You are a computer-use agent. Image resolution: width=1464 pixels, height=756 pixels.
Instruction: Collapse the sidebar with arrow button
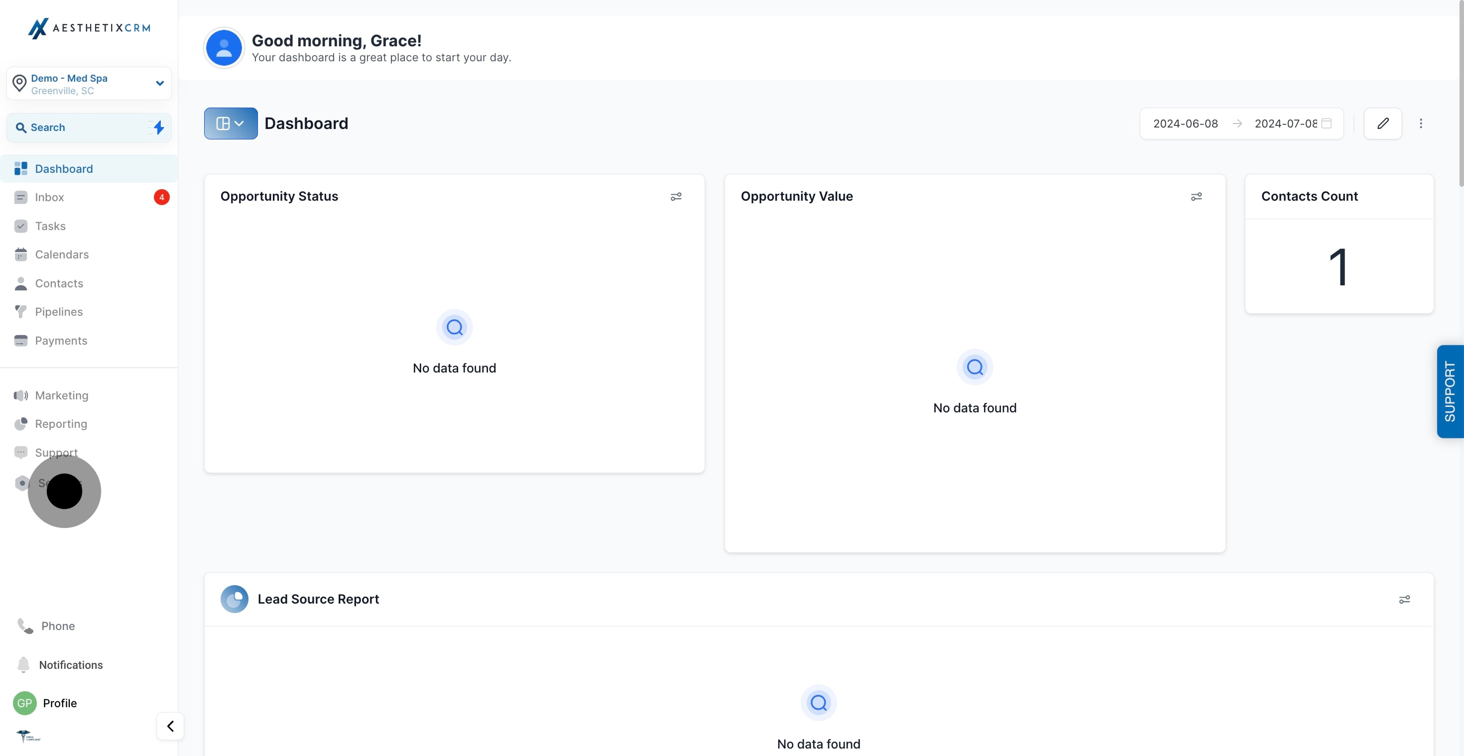pyautogui.click(x=170, y=726)
